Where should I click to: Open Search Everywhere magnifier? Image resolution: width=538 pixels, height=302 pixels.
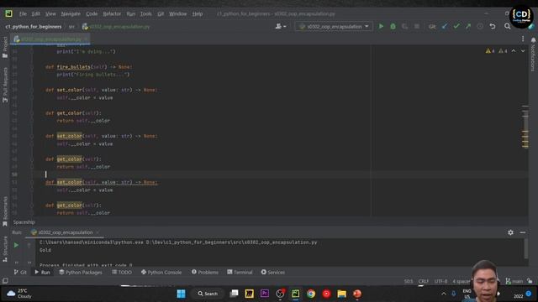point(508,26)
